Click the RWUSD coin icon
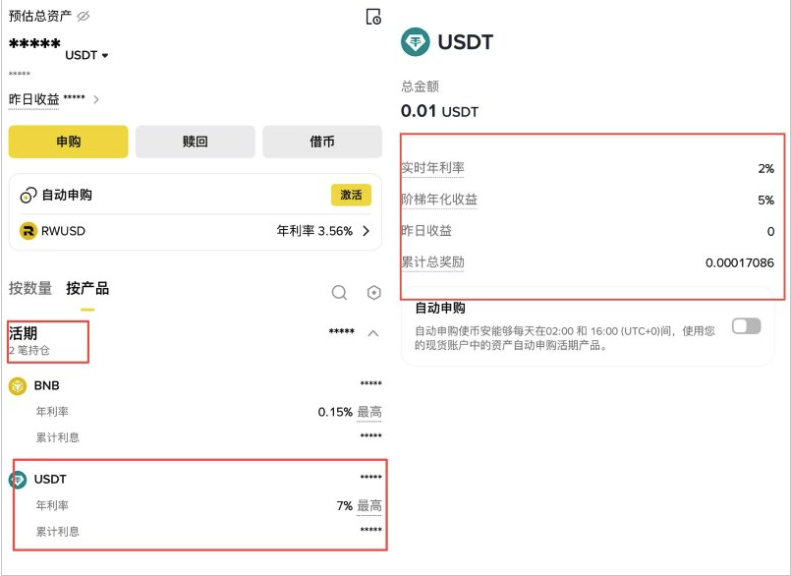 28,231
